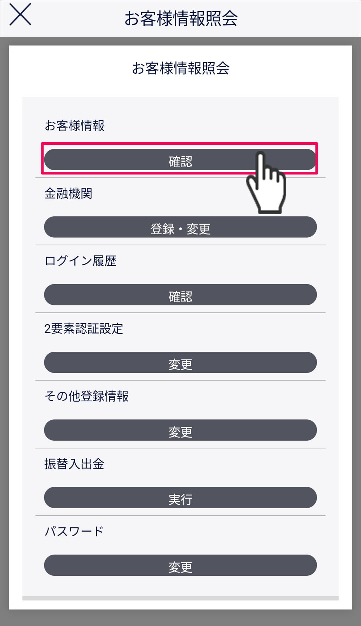Click the 2要素認証設定 section label
Viewport: 361px width, 626px height.
click(84, 329)
